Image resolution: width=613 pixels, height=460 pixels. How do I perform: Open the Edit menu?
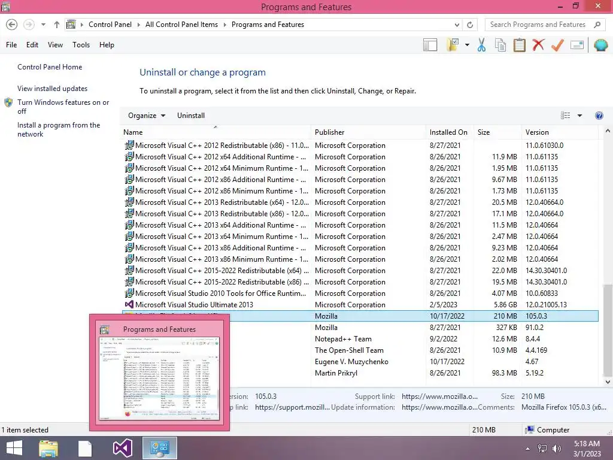(x=32, y=45)
